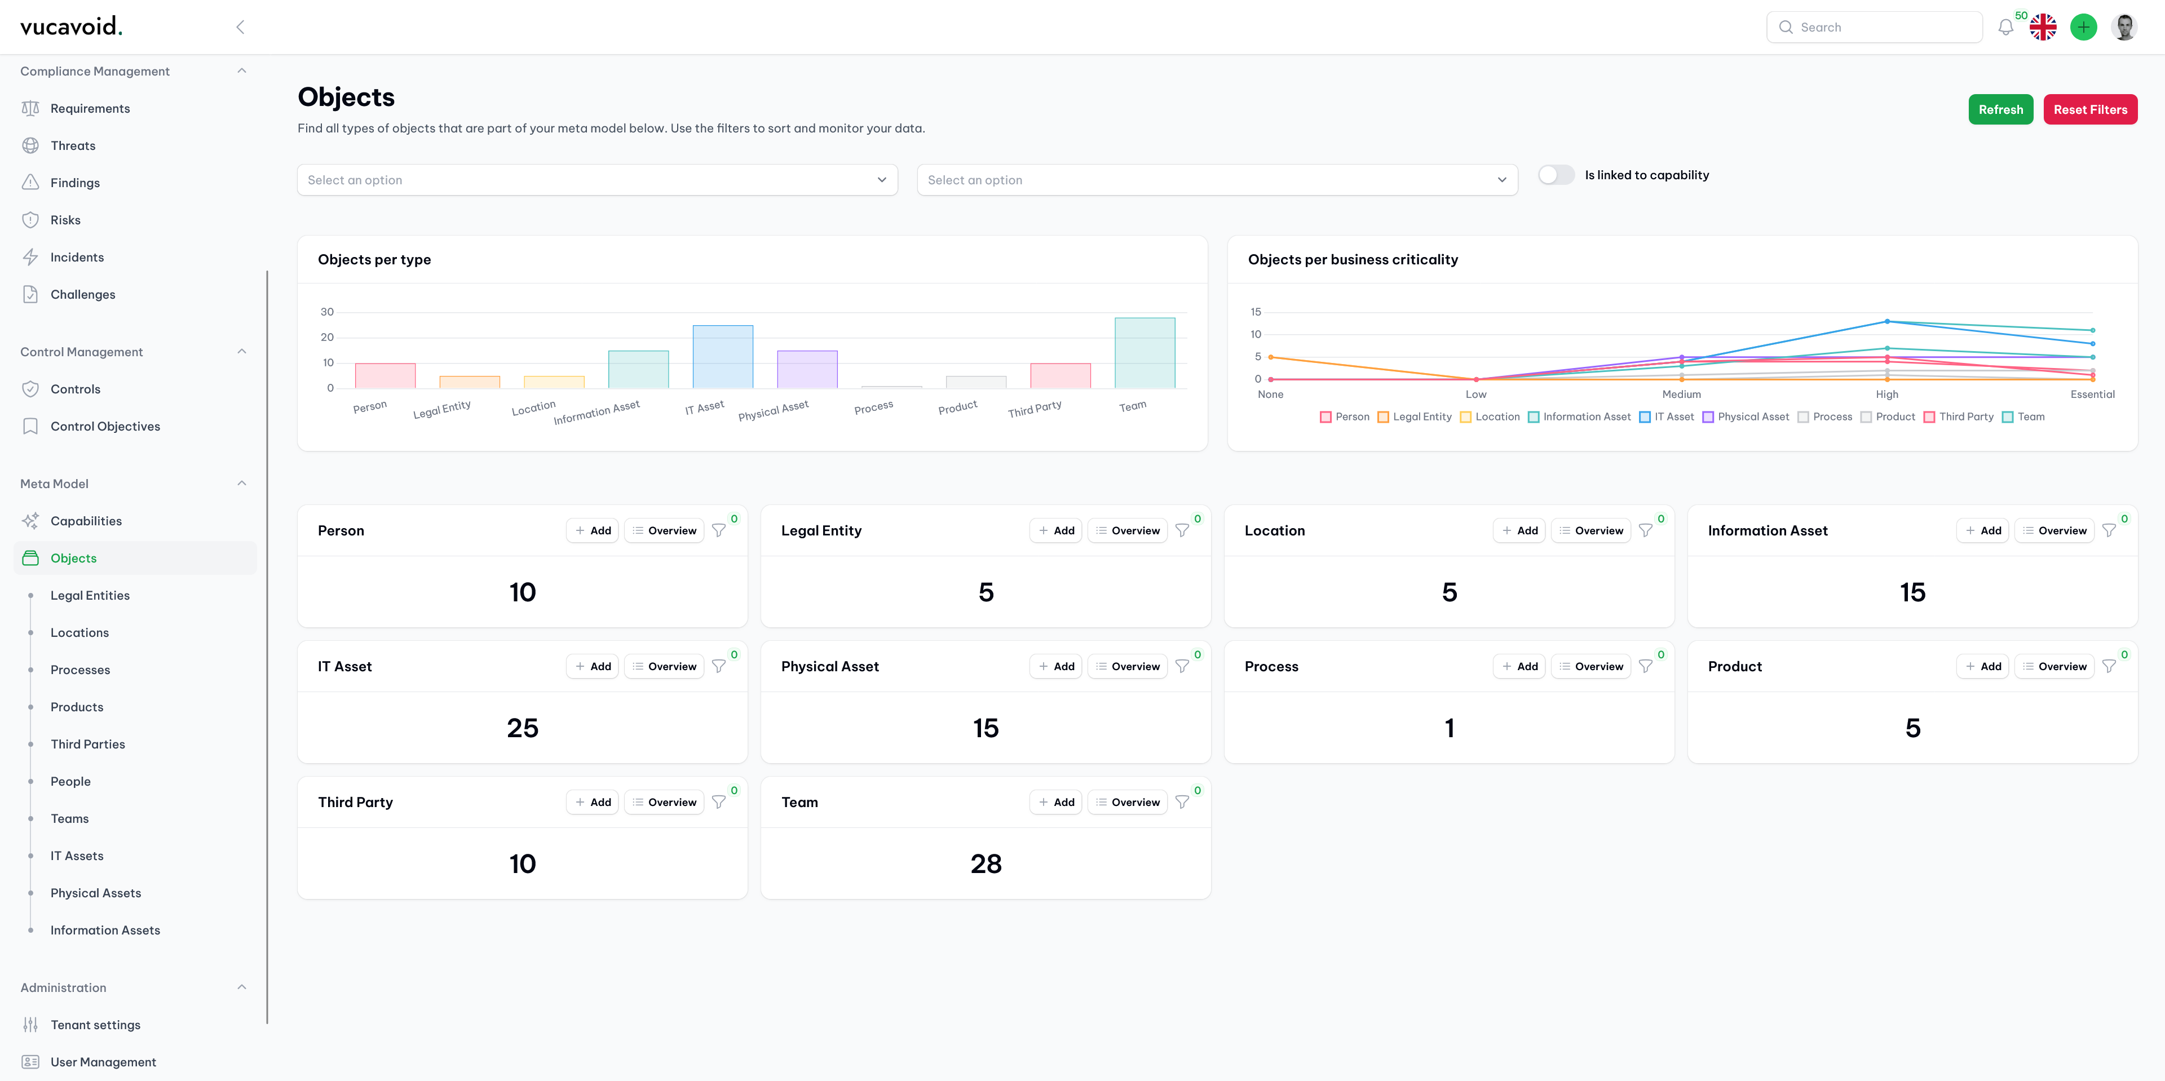This screenshot has height=1081, width=2165.
Task: Click the Findings sidebar icon
Action: (30, 181)
